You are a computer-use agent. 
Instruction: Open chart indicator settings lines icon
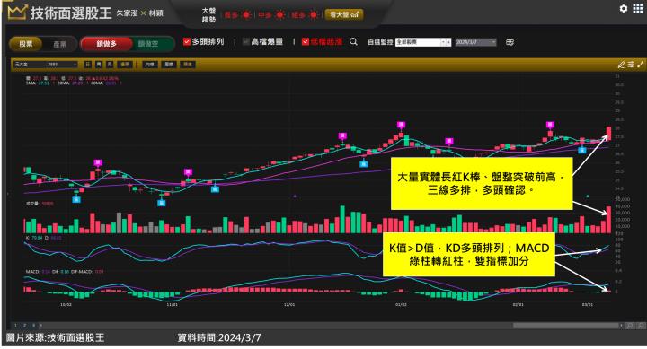[x=631, y=65]
